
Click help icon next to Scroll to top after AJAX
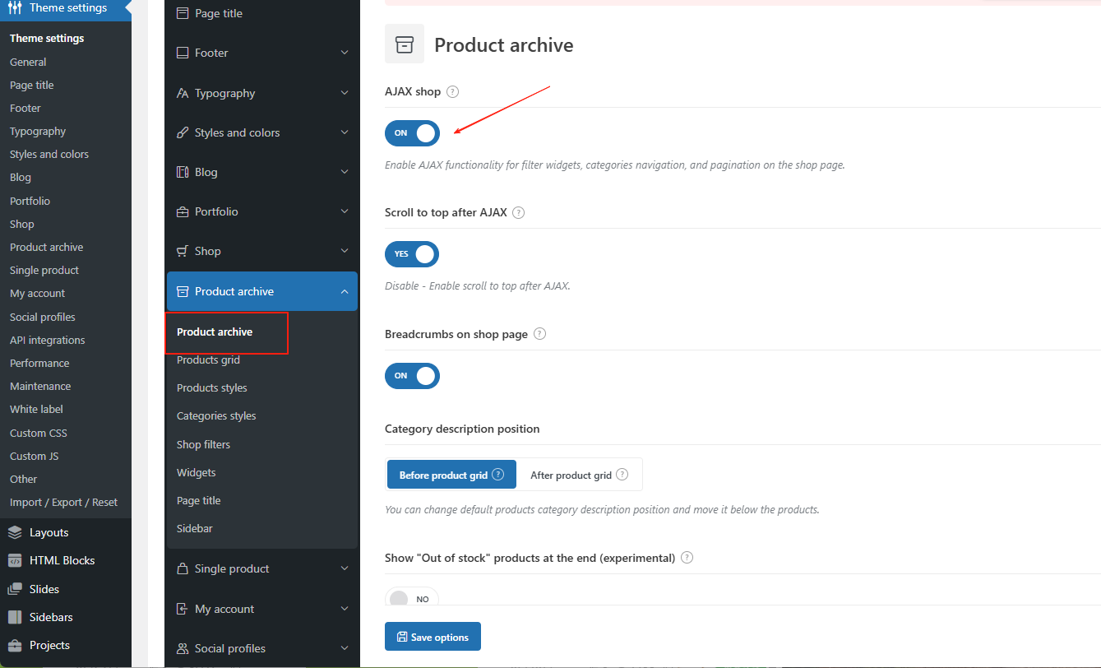coord(518,212)
